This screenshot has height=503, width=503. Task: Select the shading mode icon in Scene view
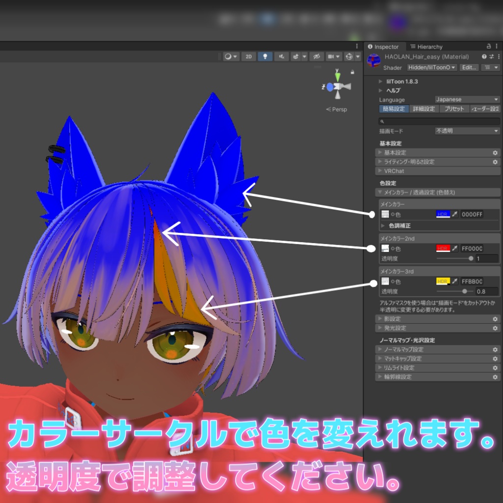pyautogui.click(x=227, y=56)
